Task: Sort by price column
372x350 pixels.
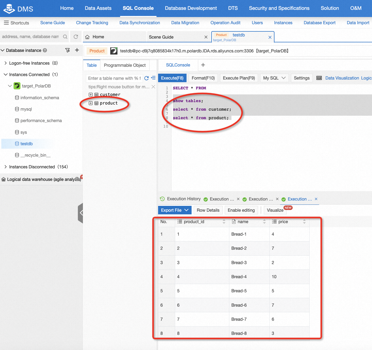Action: click(x=305, y=222)
